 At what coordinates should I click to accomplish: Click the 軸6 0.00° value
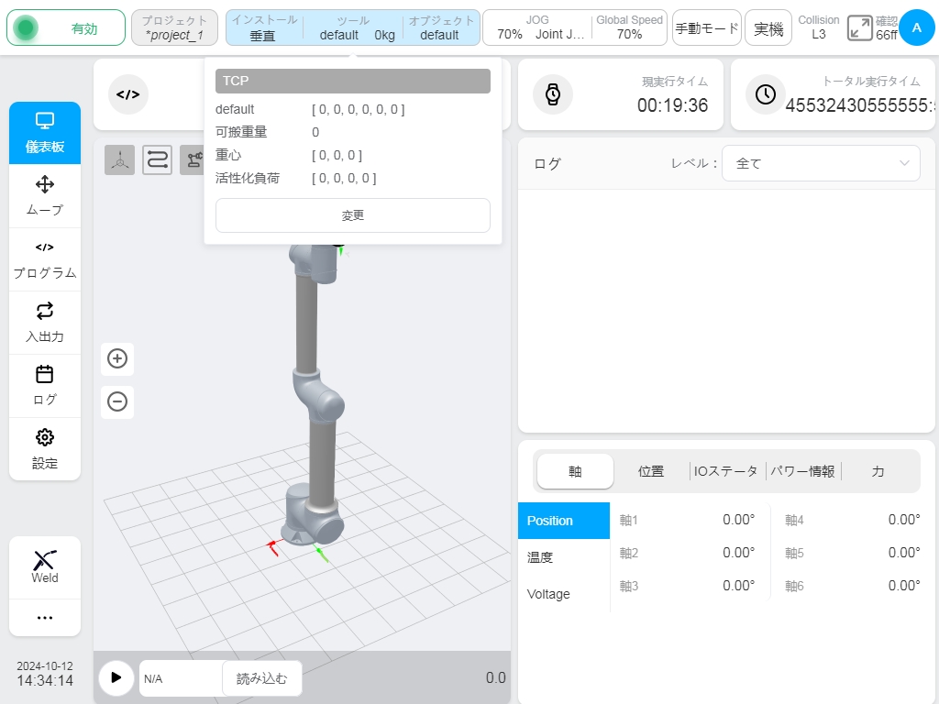(x=904, y=586)
